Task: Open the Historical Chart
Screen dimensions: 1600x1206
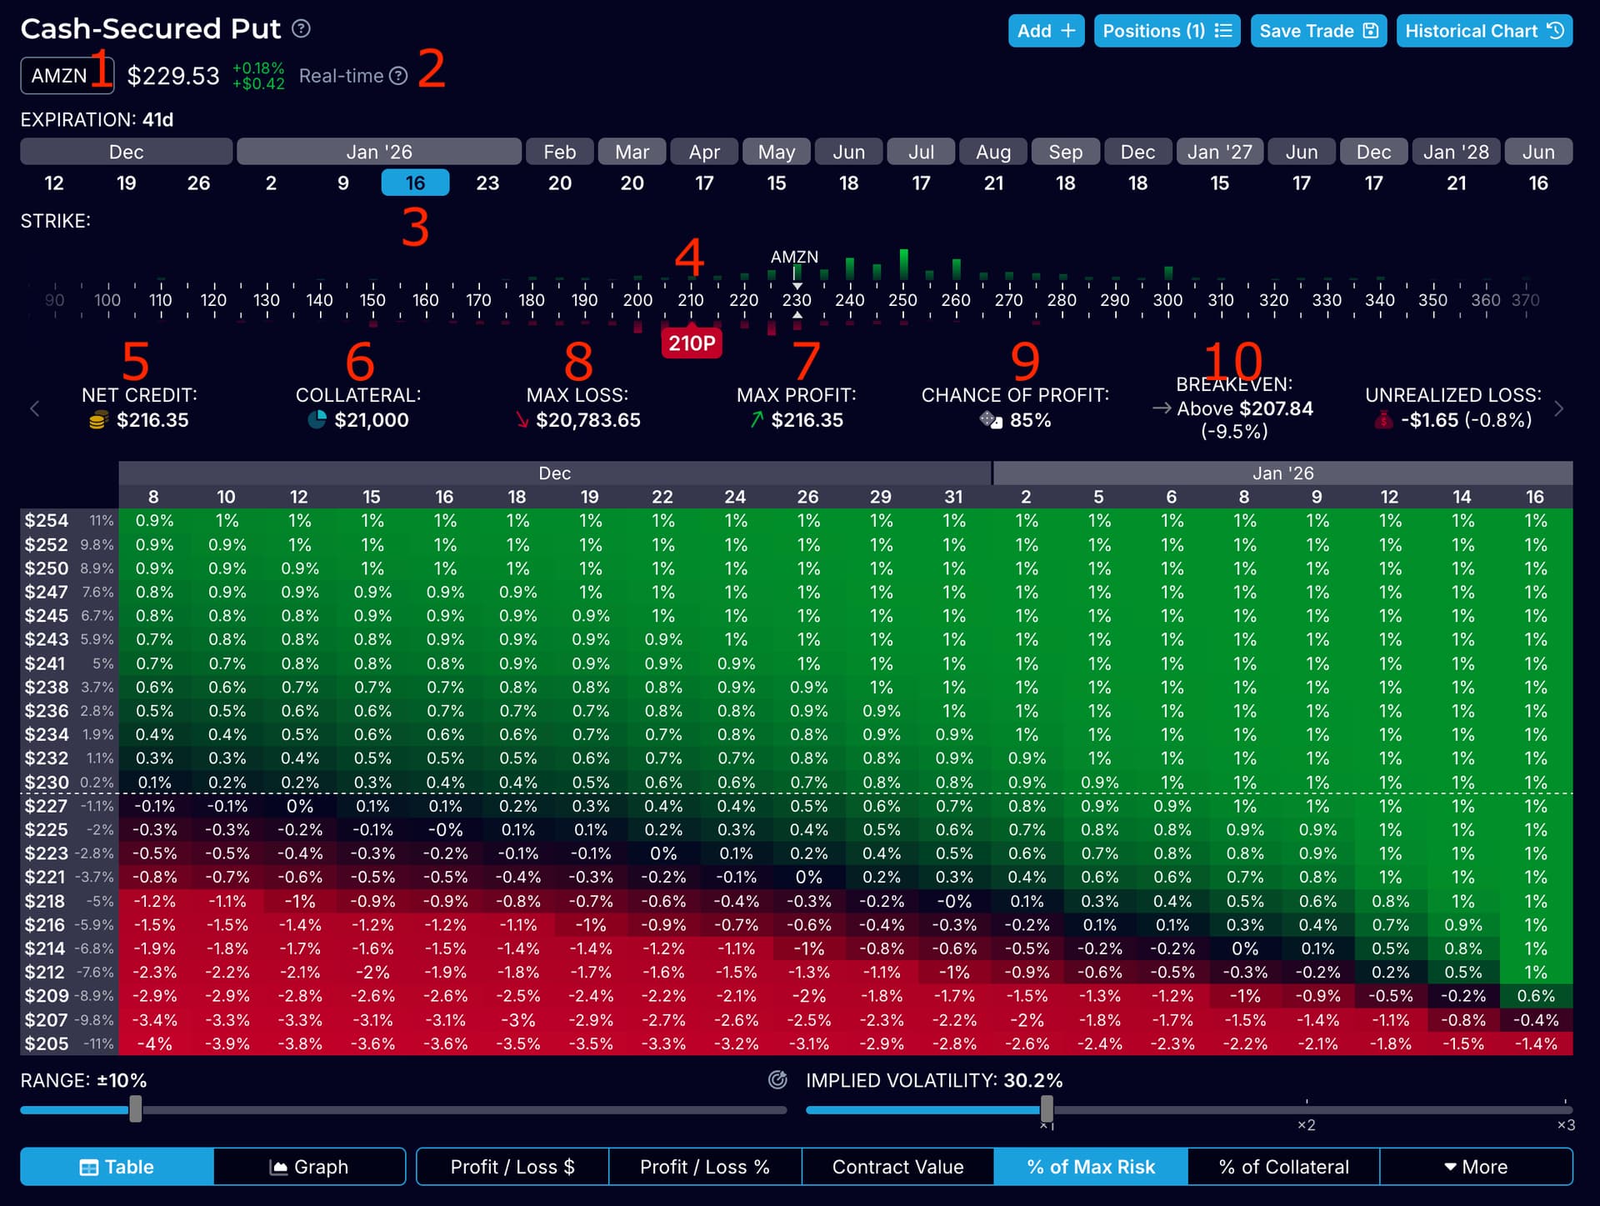Action: (x=1484, y=31)
